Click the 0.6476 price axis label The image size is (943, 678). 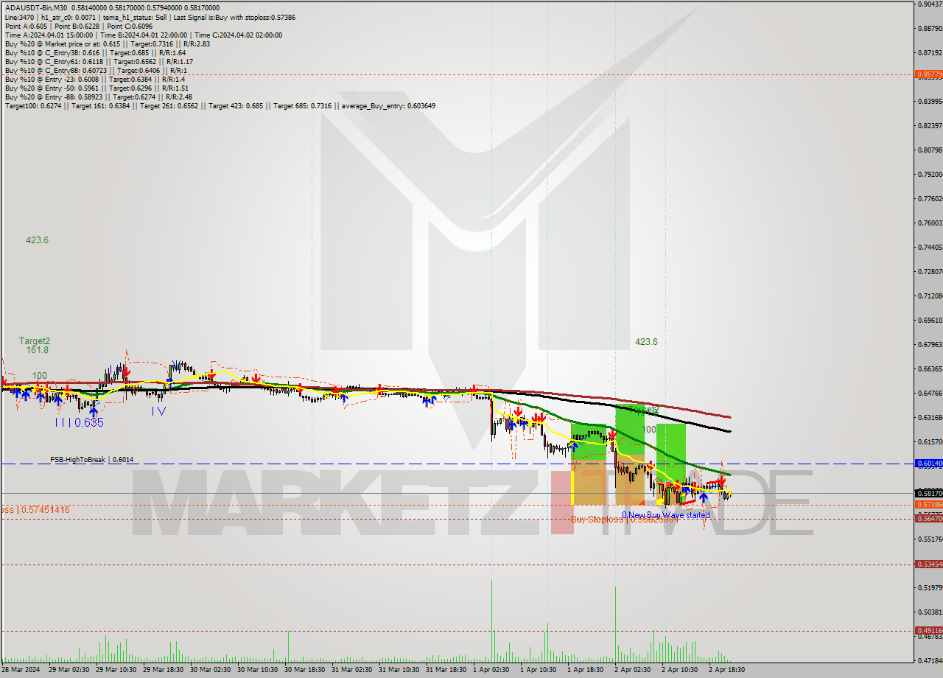(930, 393)
